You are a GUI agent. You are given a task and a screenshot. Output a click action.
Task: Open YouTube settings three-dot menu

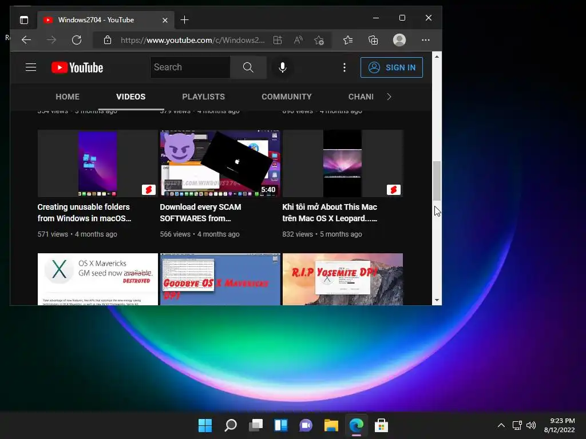tap(344, 67)
